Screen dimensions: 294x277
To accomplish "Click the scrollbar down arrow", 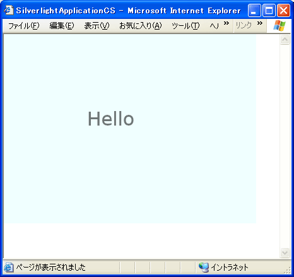I will pyautogui.click(x=285, y=252).
